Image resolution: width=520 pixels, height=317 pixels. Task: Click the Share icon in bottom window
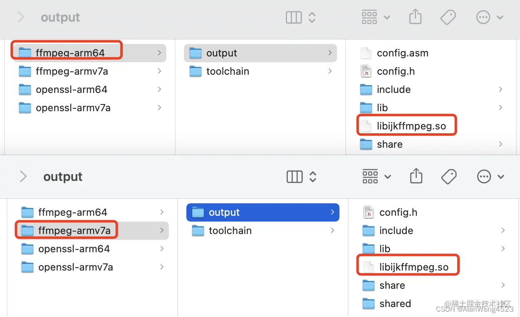416,177
